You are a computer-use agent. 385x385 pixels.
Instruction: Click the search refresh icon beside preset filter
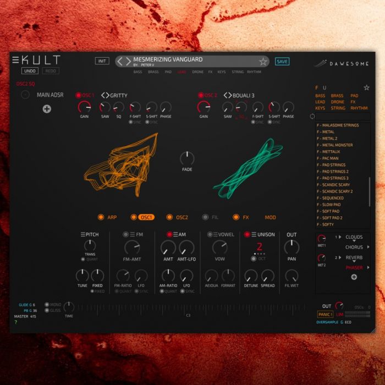(312, 116)
